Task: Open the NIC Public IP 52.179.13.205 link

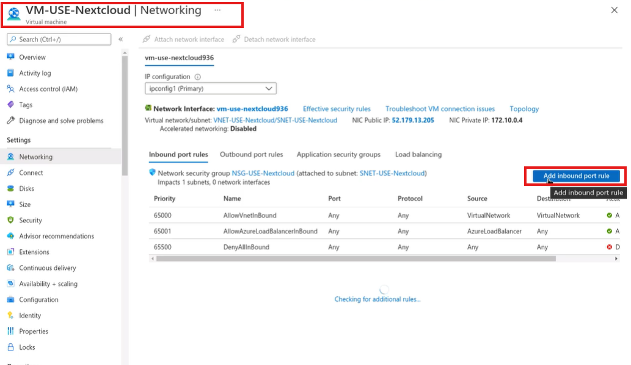Action: point(413,120)
